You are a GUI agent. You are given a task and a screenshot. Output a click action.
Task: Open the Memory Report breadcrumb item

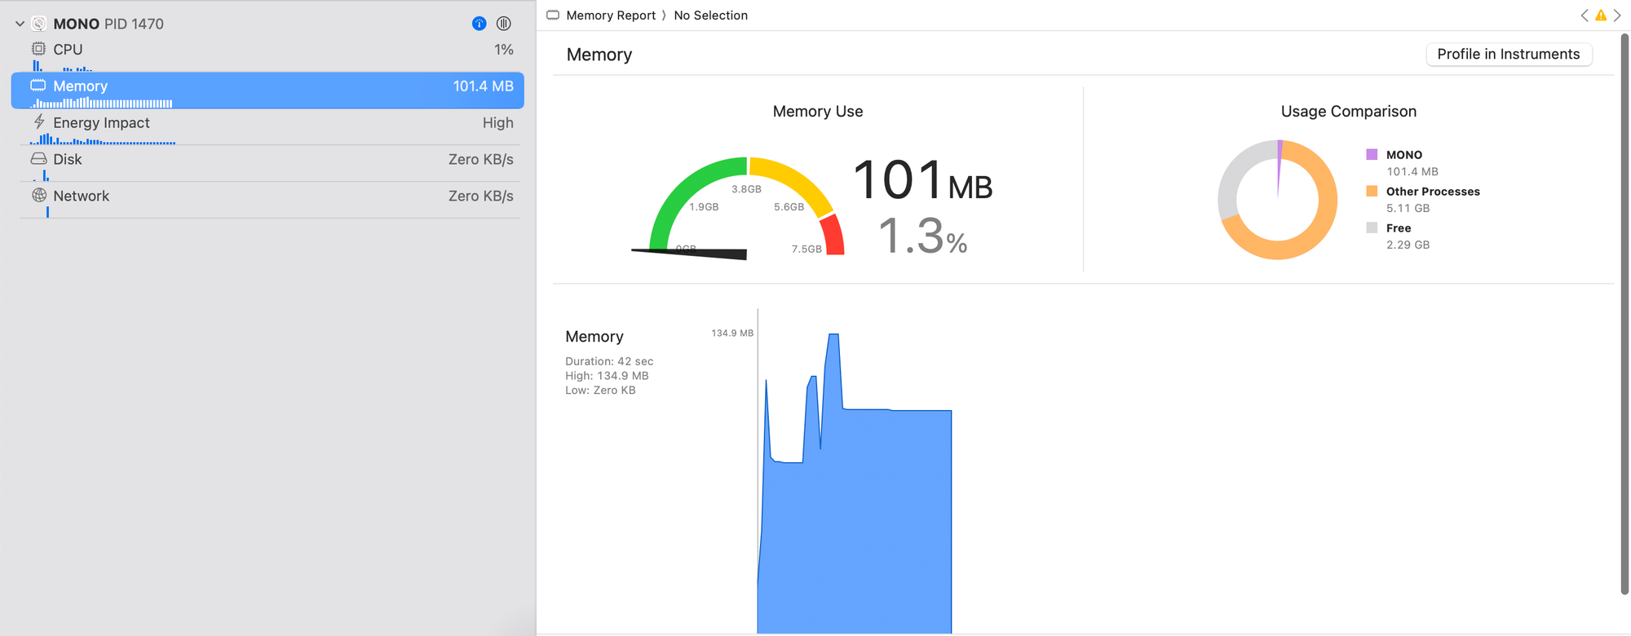click(x=611, y=15)
